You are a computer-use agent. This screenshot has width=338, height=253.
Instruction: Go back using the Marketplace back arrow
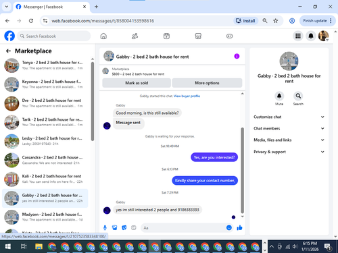point(8,51)
